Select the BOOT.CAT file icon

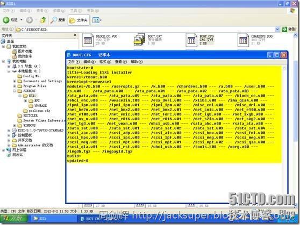139,40
